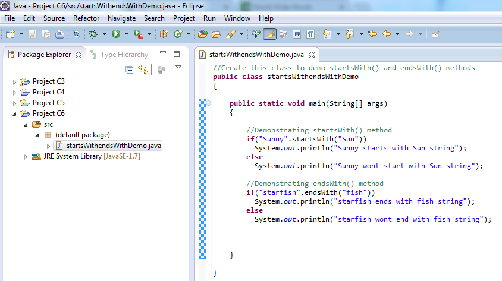
Task: Open the Source menu
Action: coord(54,18)
